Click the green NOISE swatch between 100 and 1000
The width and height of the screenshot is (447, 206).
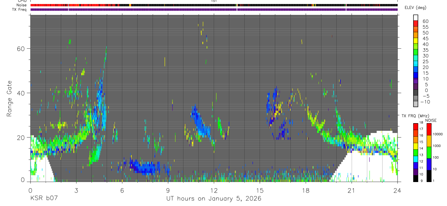(429, 152)
